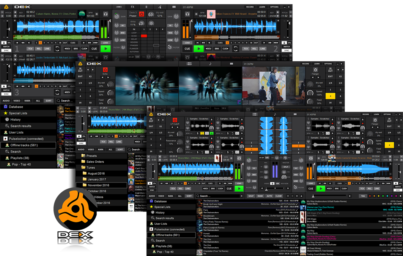Image resolution: width=403 pixels, height=256 pixels.
Task: Click red LP Cutoff power icon, 01:40PM window
Action: pos(175,120)
